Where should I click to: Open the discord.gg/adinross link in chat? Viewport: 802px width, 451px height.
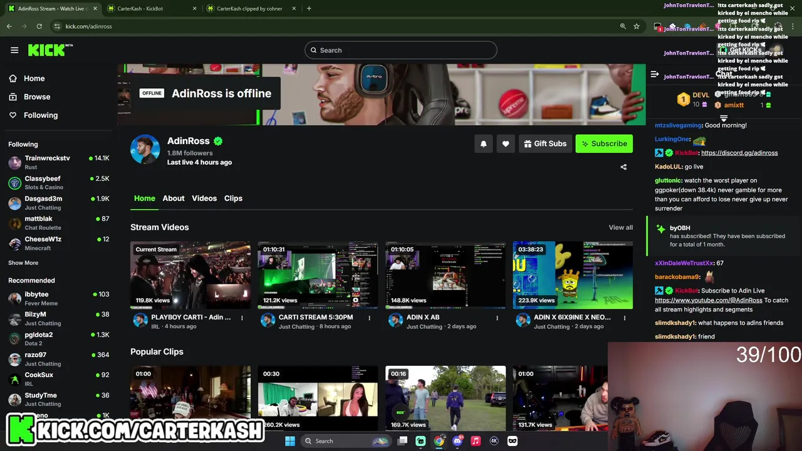pyautogui.click(x=739, y=153)
